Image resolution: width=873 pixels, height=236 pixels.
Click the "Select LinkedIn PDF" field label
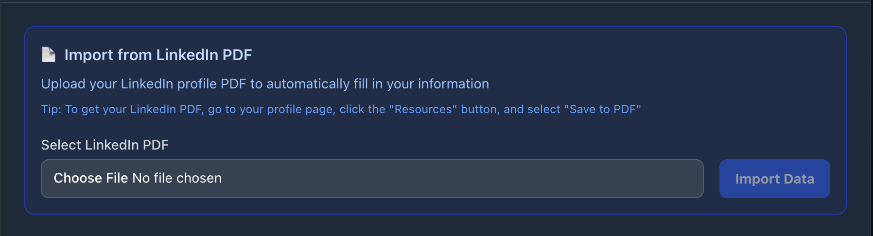(105, 145)
